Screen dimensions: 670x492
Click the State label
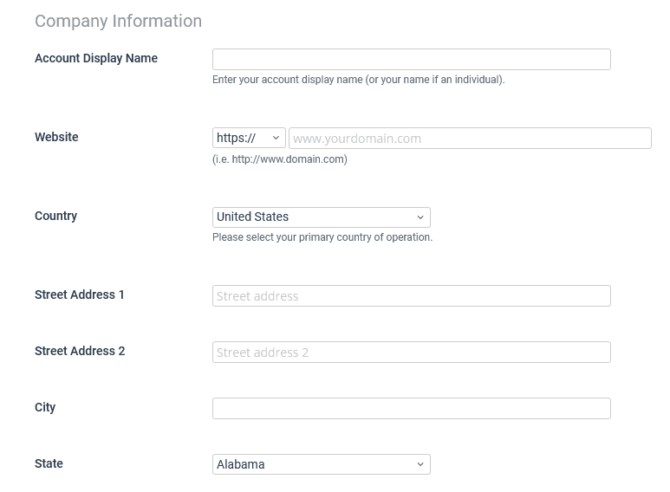pyautogui.click(x=49, y=463)
